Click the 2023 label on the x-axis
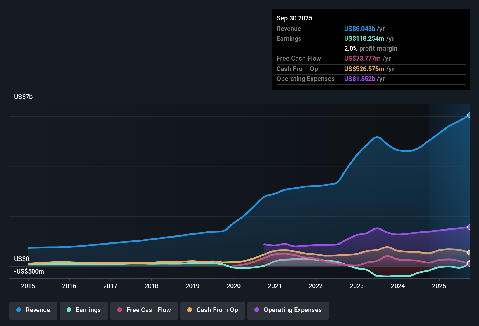479x326 pixels. coord(357,286)
